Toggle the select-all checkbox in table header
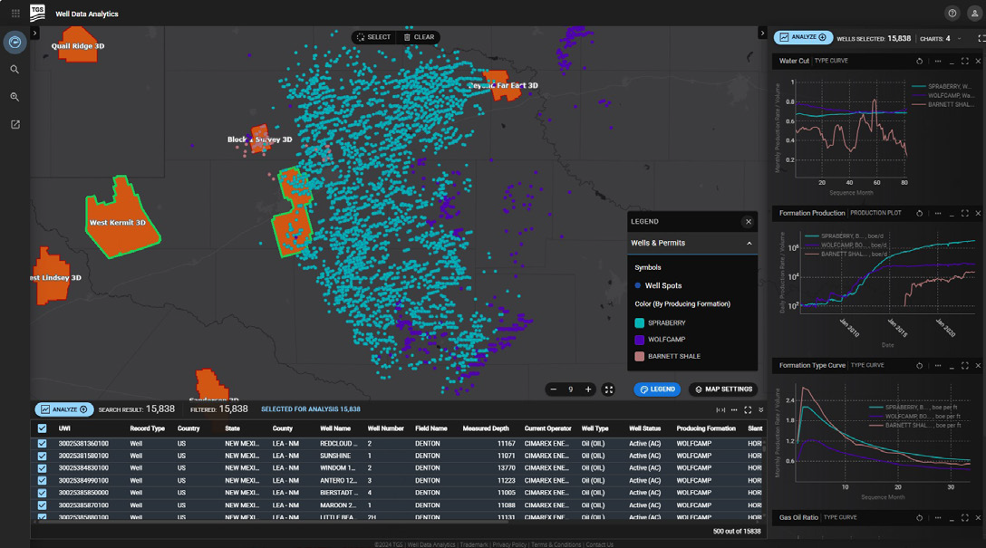 tap(41, 428)
